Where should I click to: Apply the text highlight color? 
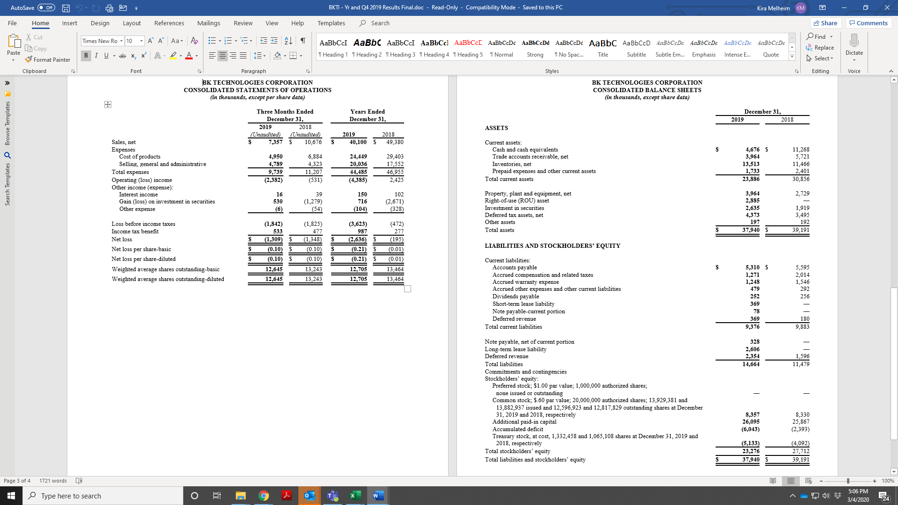[173, 56]
